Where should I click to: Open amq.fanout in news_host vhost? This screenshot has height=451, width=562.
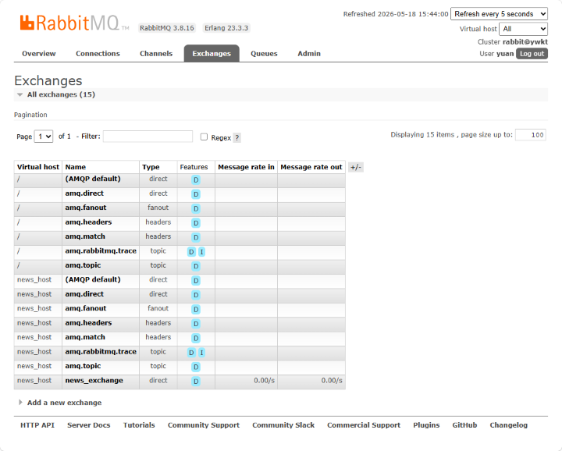pyautogui.click(x=86, y=308)
